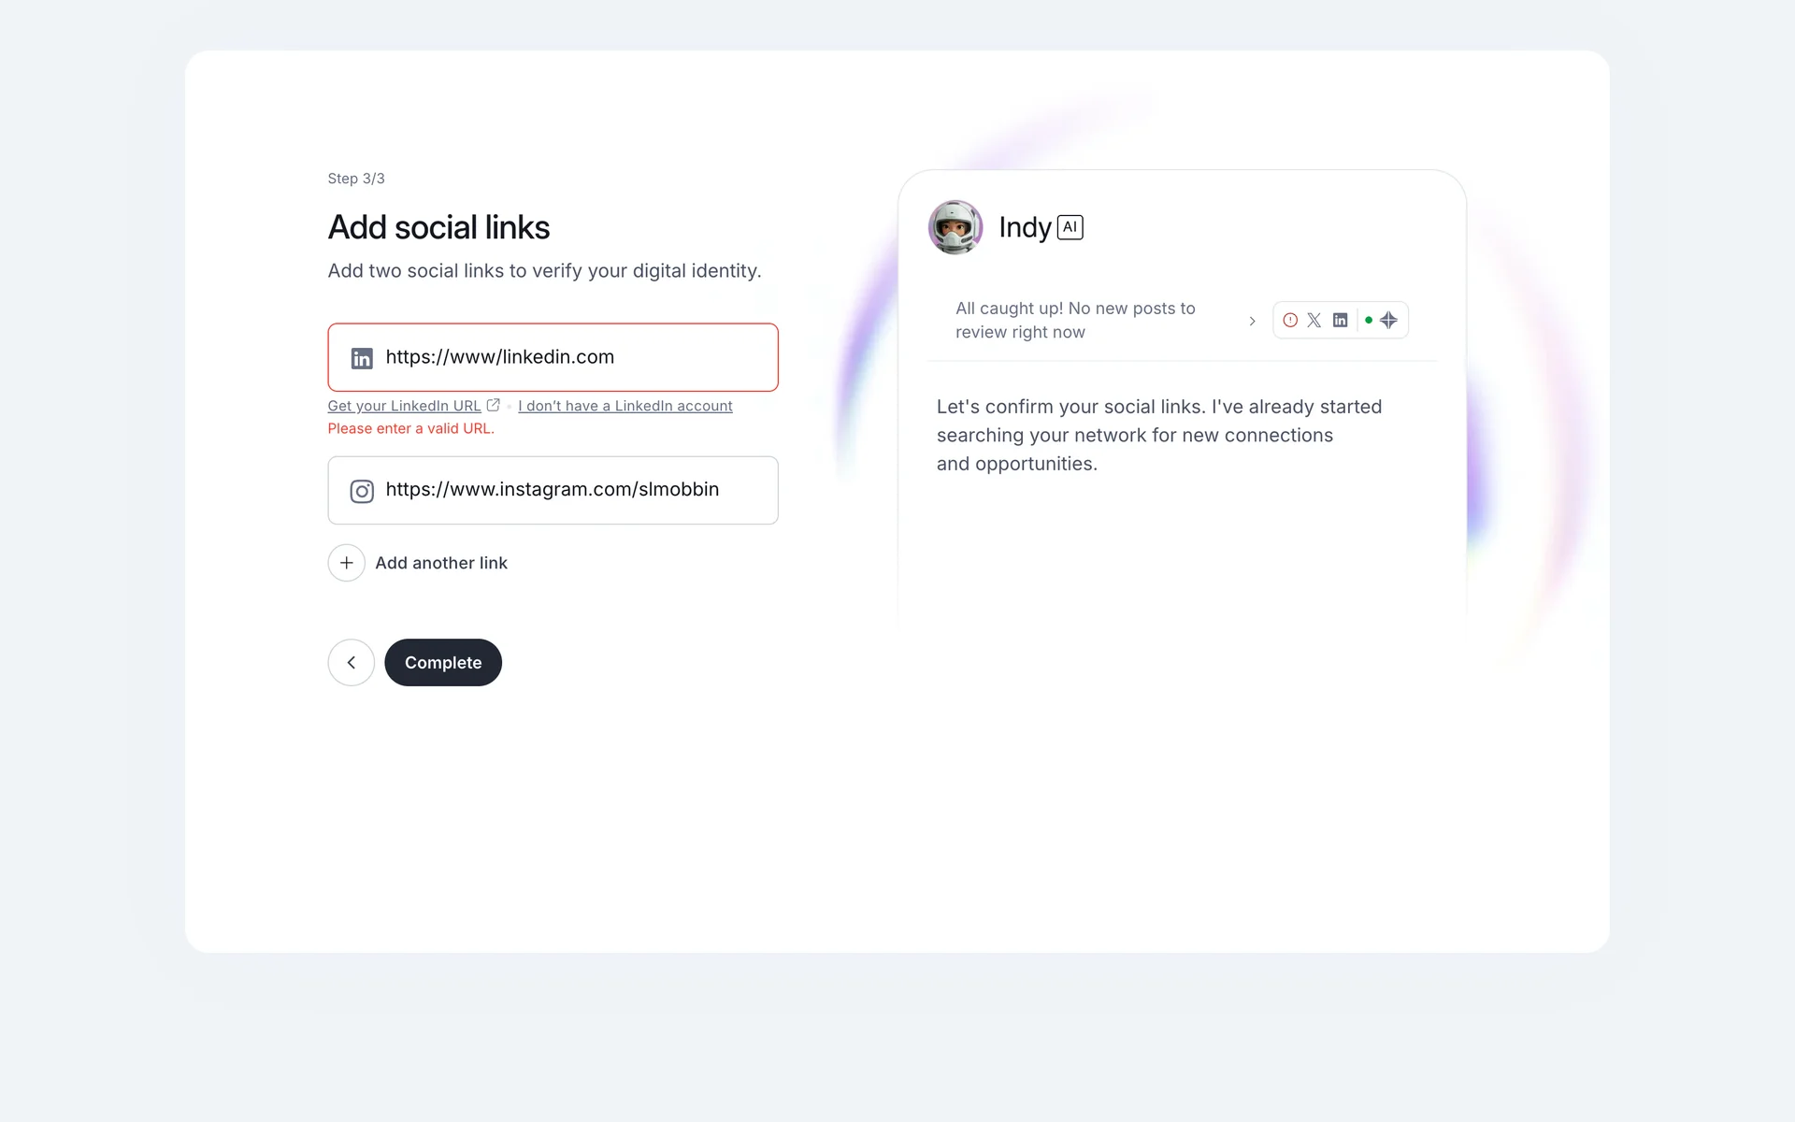Focus the LinkedIn URL input field
This screenshot has width=1795, height=1122.
(570, 357)
